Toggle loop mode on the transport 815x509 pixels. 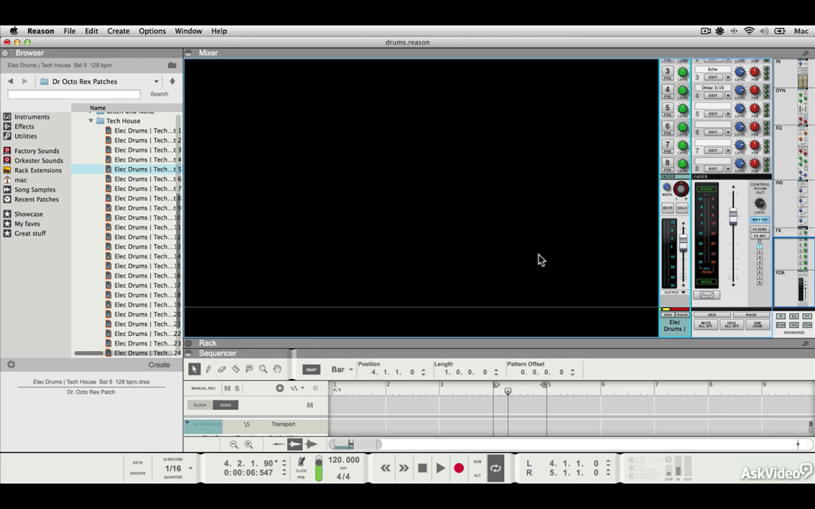point(495,468)
